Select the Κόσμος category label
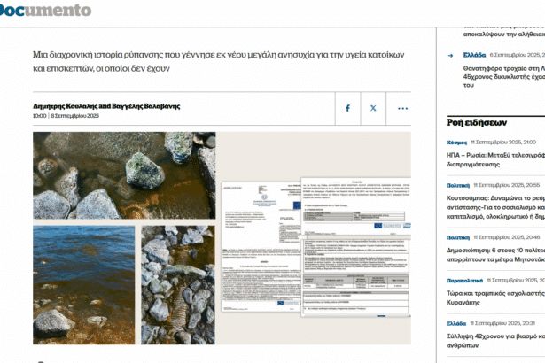 point(456,142)
